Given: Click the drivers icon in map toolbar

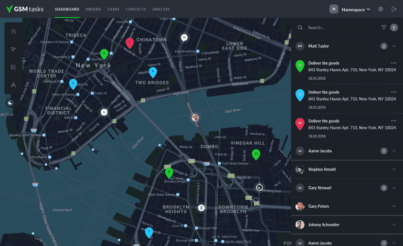Looking at the screenshot, I should click(x=13, y=84).
